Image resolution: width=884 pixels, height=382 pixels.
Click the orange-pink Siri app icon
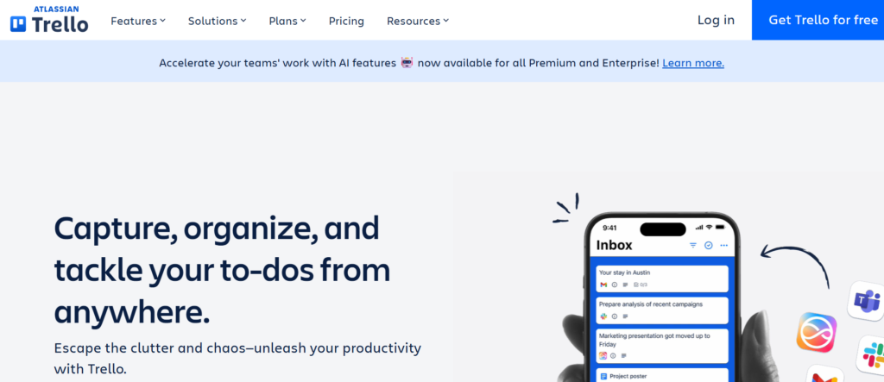point(816,332)
